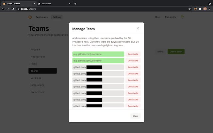This screenshot has height=133, width=213.
Task: Open the Extensions puzzle icon in the toolbar
Action: [200, 9]
